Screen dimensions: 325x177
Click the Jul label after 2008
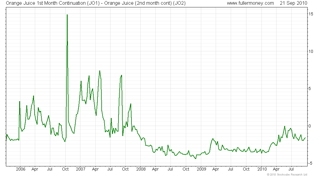(170, 169)
